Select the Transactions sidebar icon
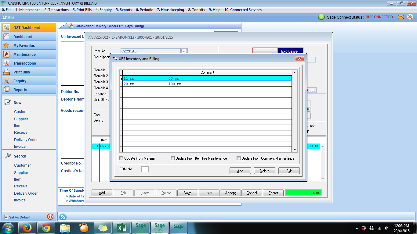417x234 pixels. pos(6,63)
